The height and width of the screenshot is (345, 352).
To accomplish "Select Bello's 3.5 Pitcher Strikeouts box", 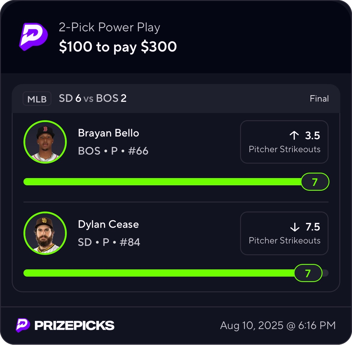I will (284, 142).
